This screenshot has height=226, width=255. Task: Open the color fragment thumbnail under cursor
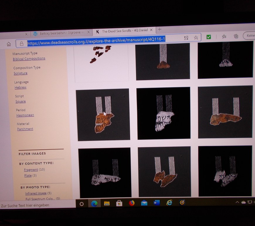pos(103,115)
